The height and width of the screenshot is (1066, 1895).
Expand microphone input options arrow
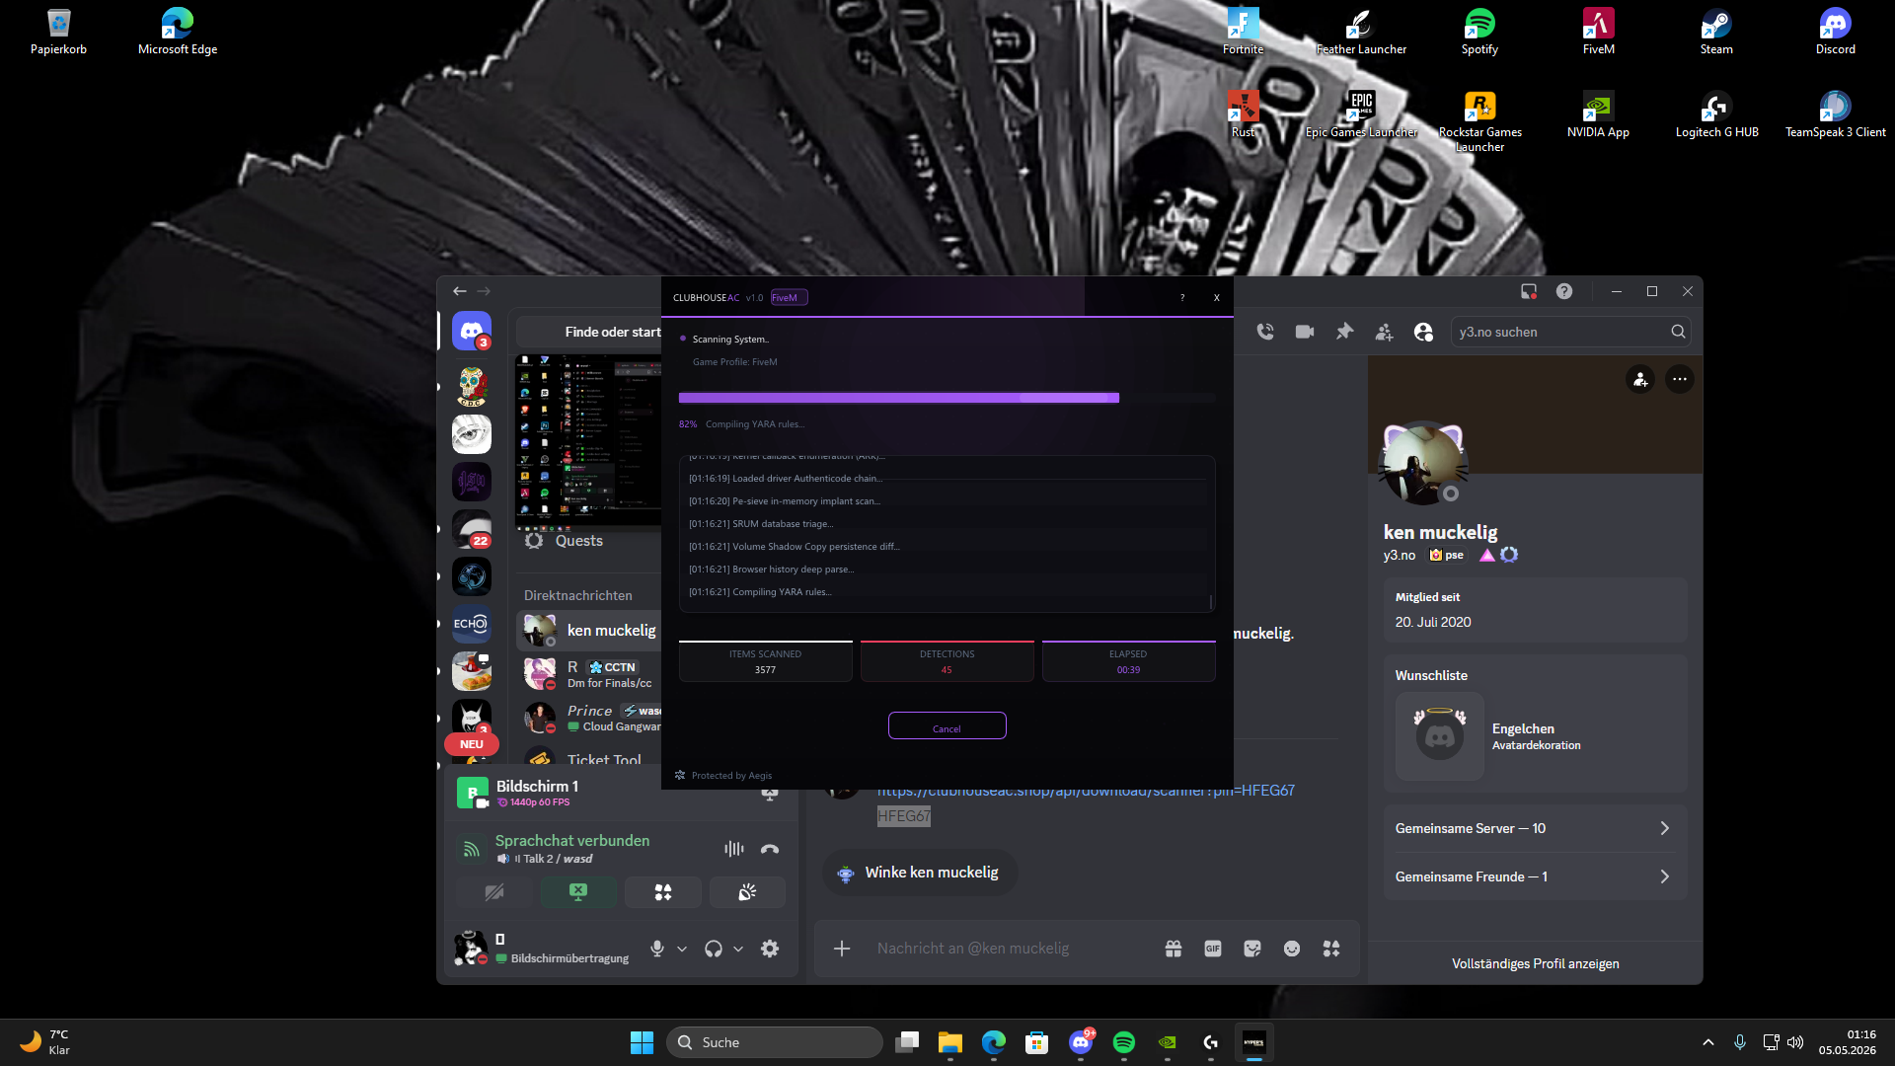tap(682, 949)
